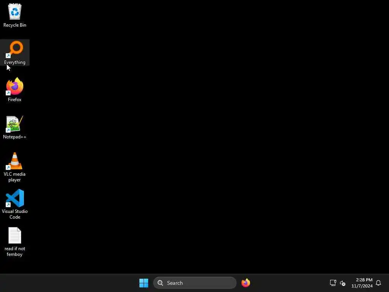Click the muted volume tray icon
The width and height of the screenshot is (389, 292).
[343, 283]
